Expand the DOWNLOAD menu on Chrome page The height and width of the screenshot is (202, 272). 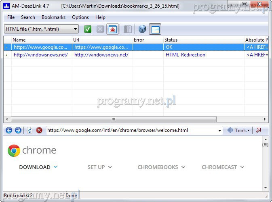tap(38, 167)
